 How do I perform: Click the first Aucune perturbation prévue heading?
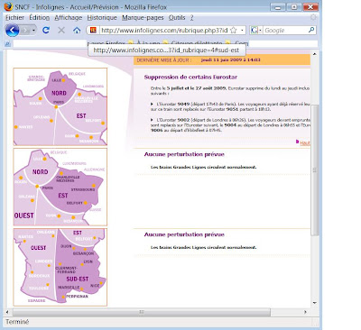(184, 154)
